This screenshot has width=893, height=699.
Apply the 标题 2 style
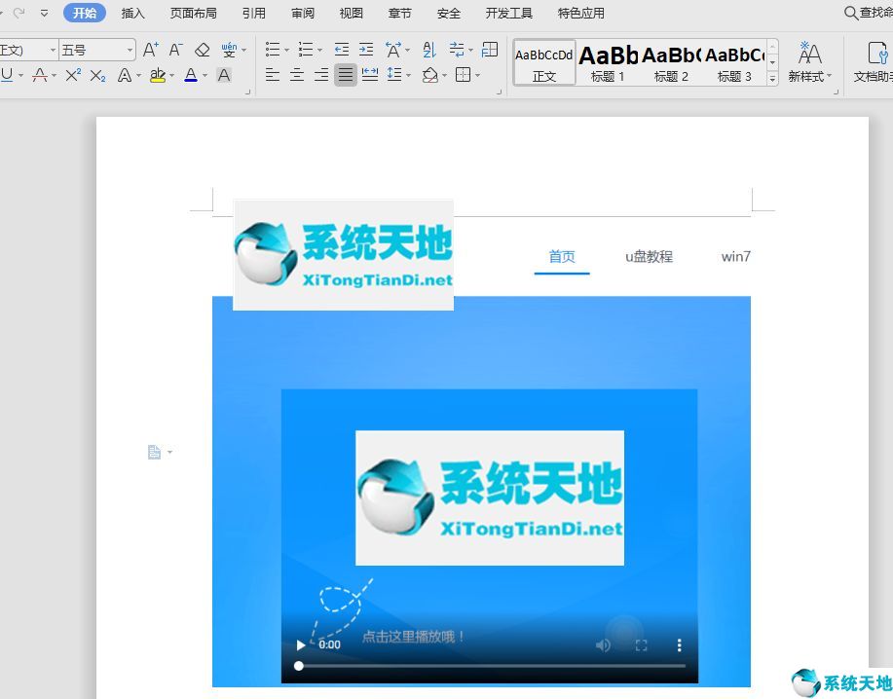tap(671, 62)
